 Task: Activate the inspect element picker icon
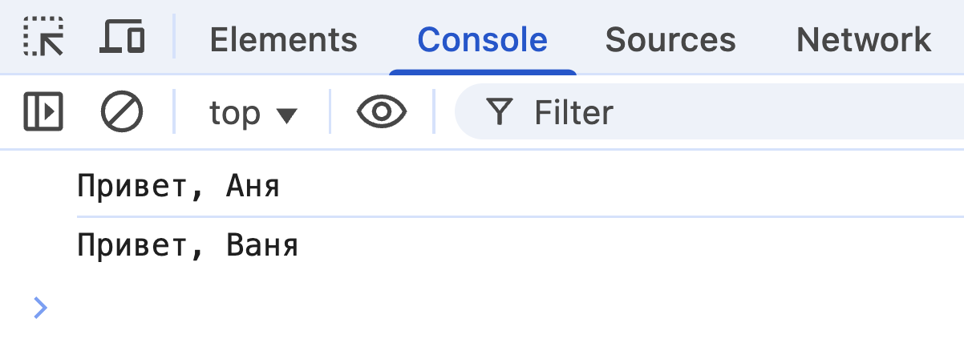[x=43, y=38]
